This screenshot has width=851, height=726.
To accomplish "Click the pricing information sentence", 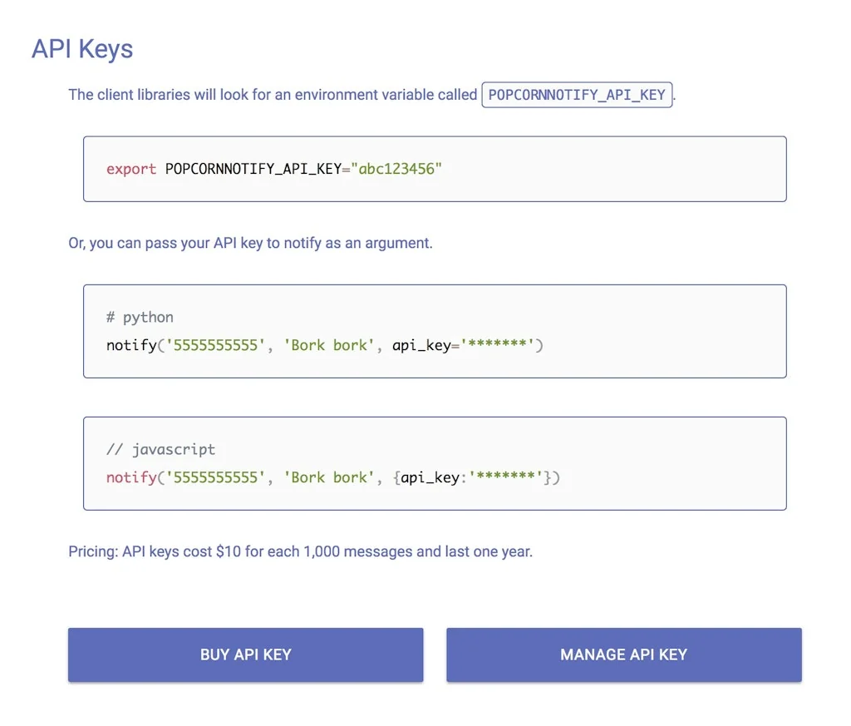I will coord(300,551).
